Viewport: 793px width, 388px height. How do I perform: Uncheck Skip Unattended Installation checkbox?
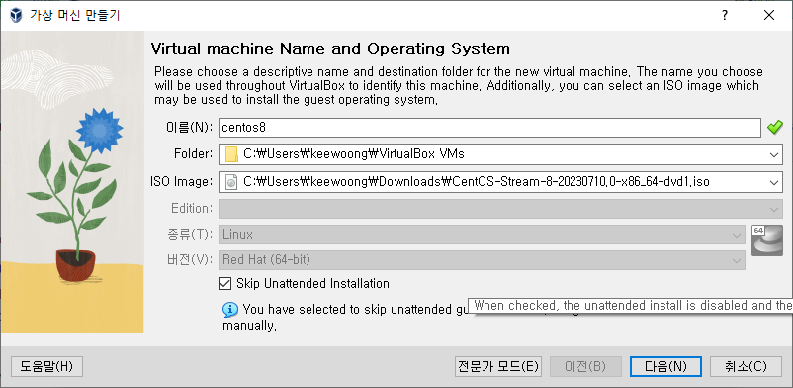pos(224,283)
